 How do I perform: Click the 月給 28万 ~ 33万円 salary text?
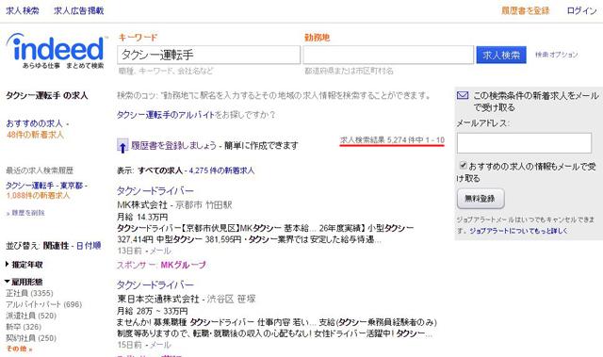coord(153,311)
